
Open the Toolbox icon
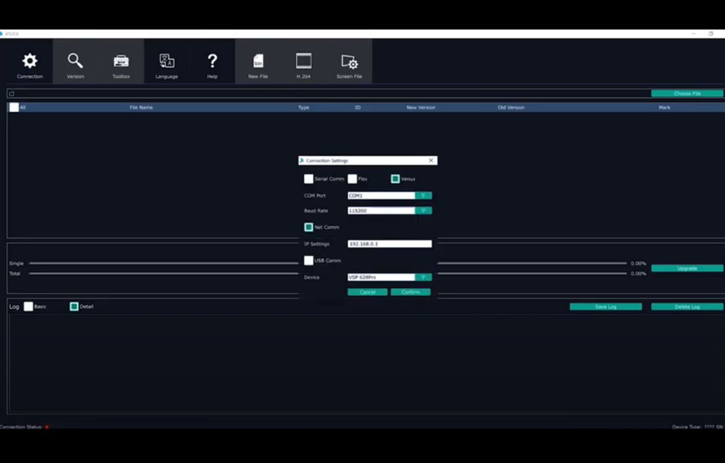(x=121, y=61)
